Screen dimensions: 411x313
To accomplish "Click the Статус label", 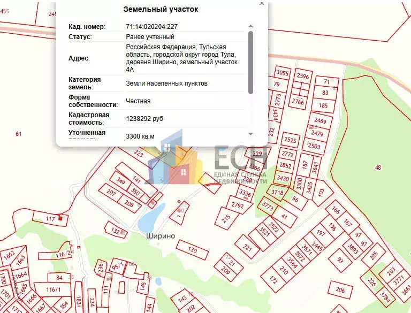I will 80,37.
